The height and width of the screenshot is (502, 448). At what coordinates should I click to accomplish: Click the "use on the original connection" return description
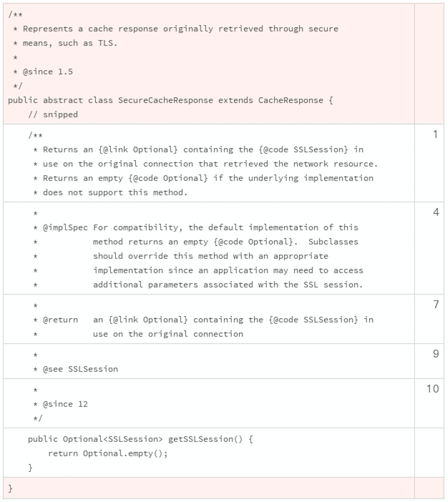[168, 333]
